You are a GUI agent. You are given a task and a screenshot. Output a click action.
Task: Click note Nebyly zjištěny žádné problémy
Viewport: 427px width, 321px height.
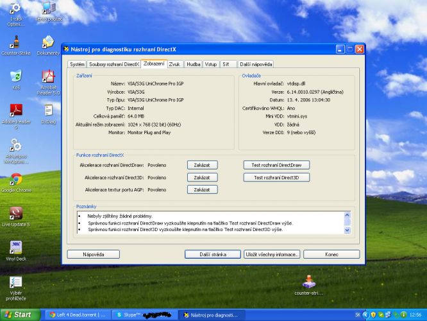pos(120,216)
